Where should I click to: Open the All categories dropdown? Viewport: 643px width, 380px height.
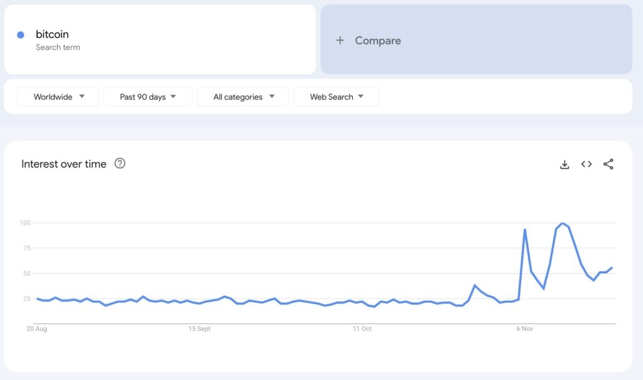point(243,97)
